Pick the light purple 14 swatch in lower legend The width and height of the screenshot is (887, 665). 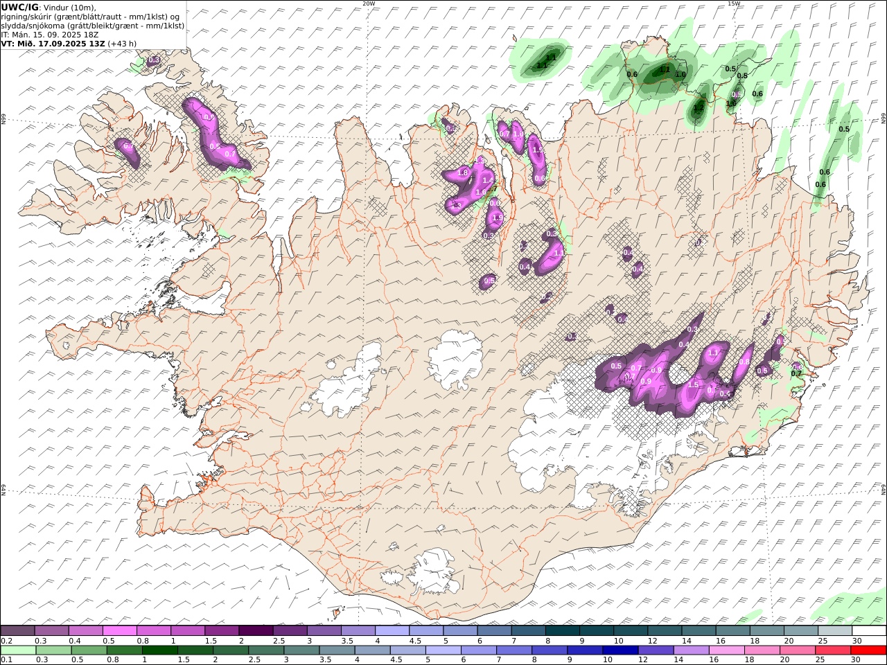click(x=691, y=650)
